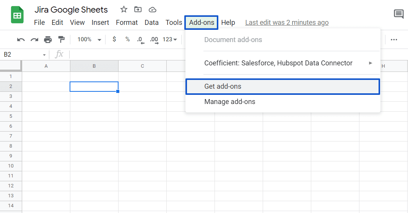Click the select-all corner box
This screenshot has width=408, height=213.
[x=10, y=65]
